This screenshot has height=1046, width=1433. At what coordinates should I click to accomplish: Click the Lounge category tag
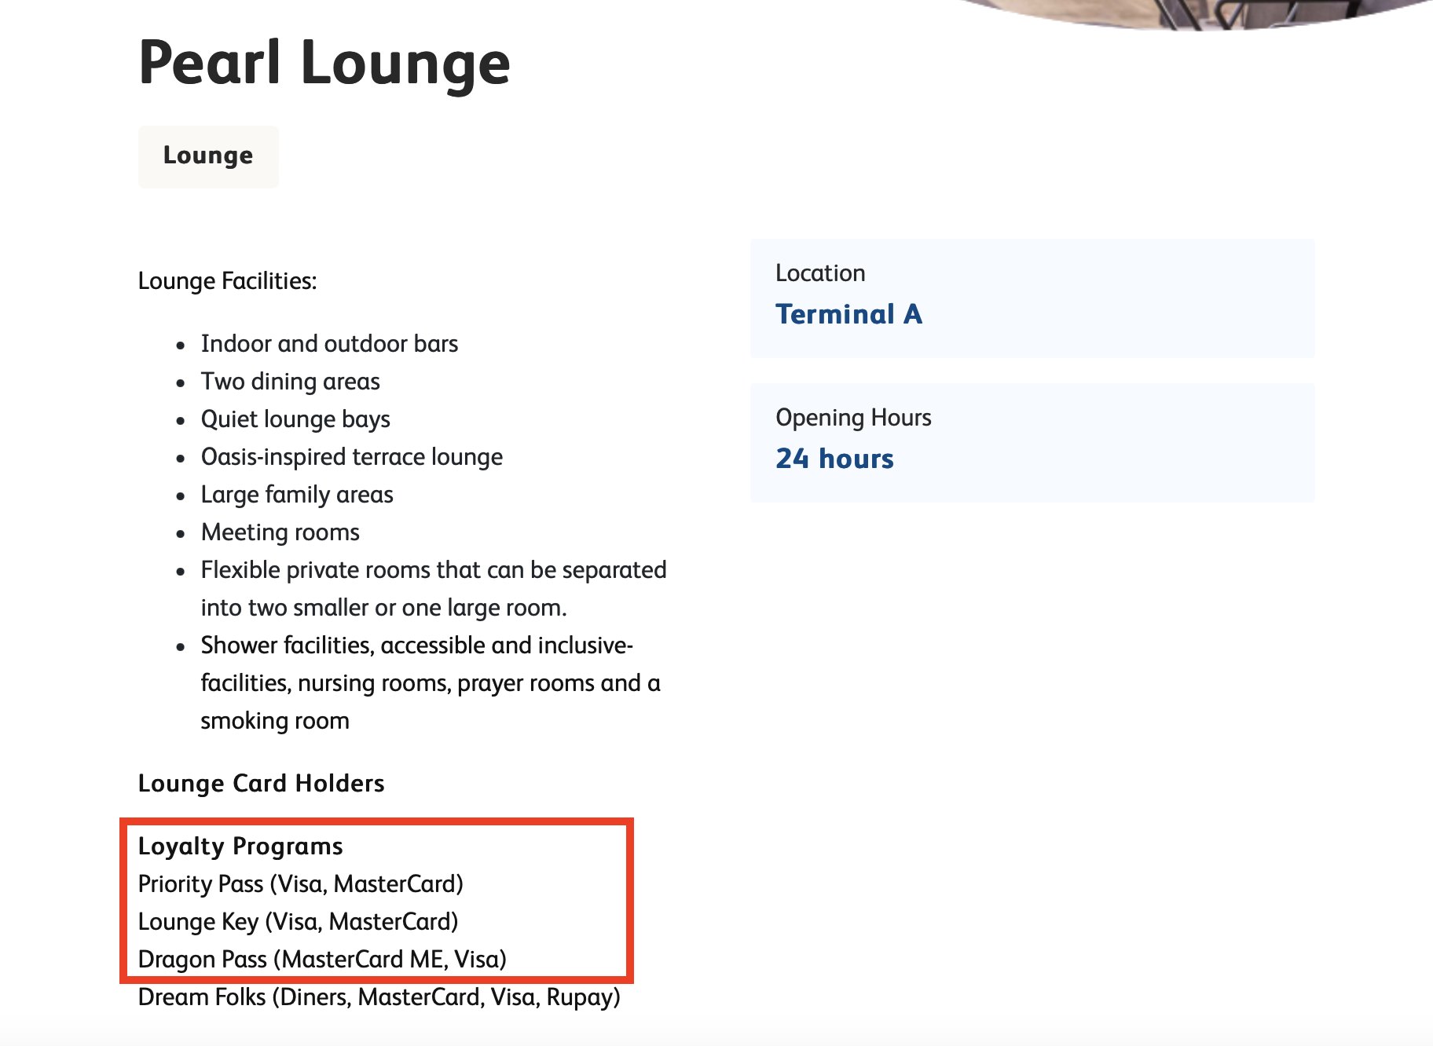click(208, 156)
